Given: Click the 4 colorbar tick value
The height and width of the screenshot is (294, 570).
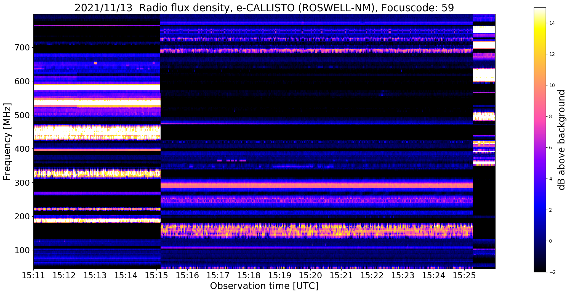Looking at the screenshot, I should coord(551,179).
